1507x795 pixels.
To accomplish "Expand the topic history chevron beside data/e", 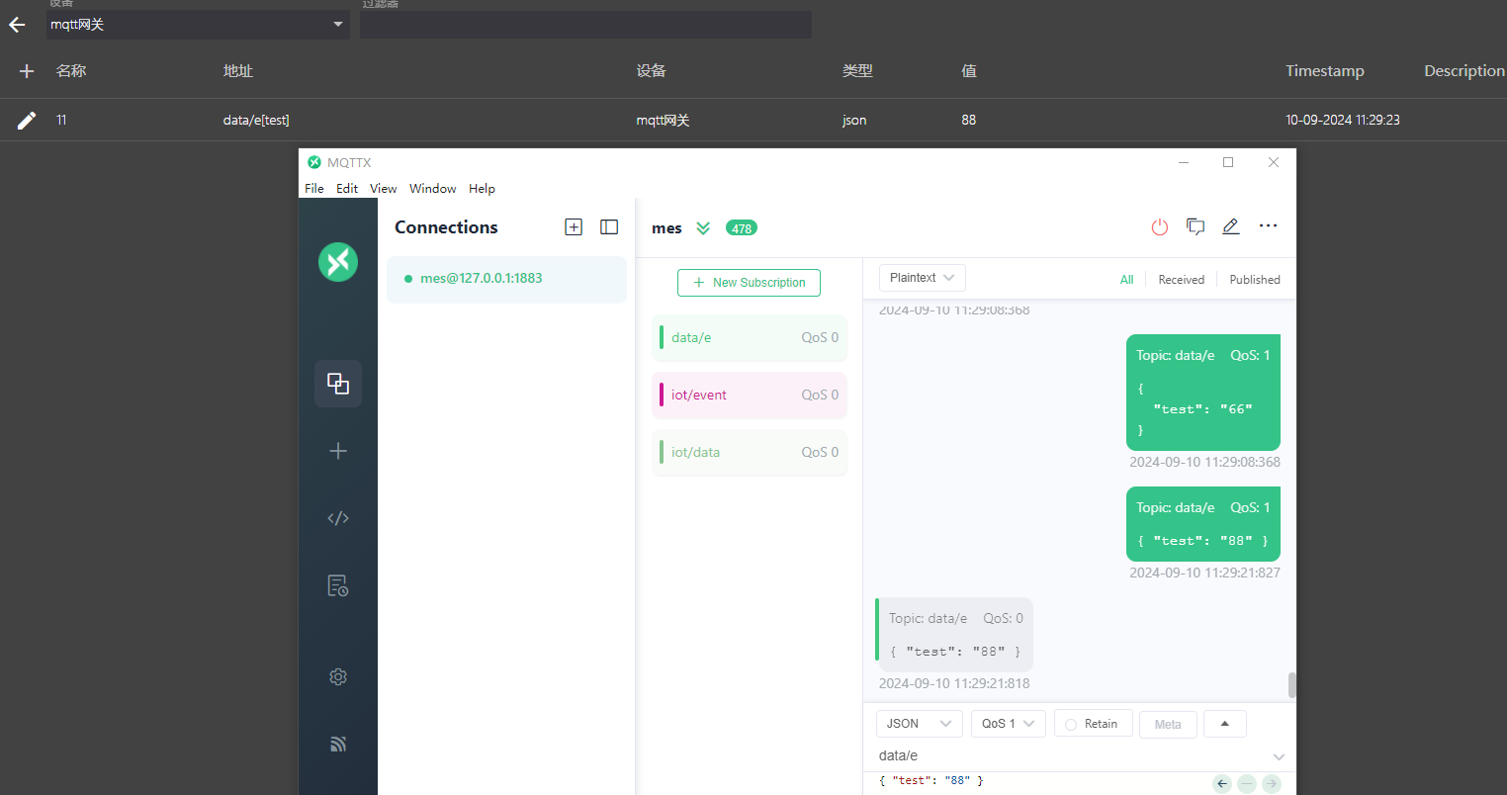I will coord(1279,756).
